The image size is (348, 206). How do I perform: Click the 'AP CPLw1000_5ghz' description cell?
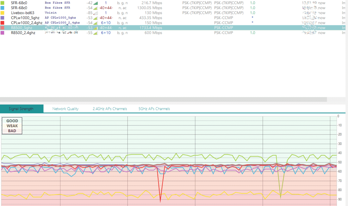coord(60,17)
